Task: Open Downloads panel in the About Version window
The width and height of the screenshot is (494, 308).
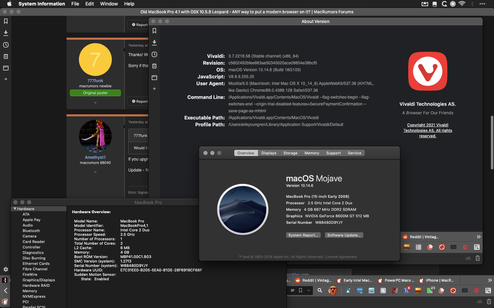Action: click(154, 43)
